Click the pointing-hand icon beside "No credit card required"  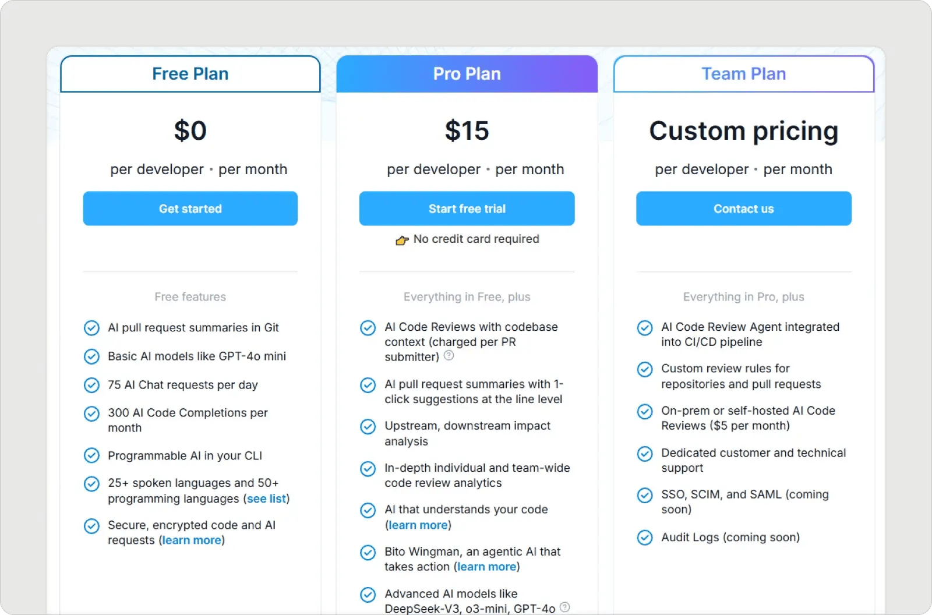(x=402, y=239)
